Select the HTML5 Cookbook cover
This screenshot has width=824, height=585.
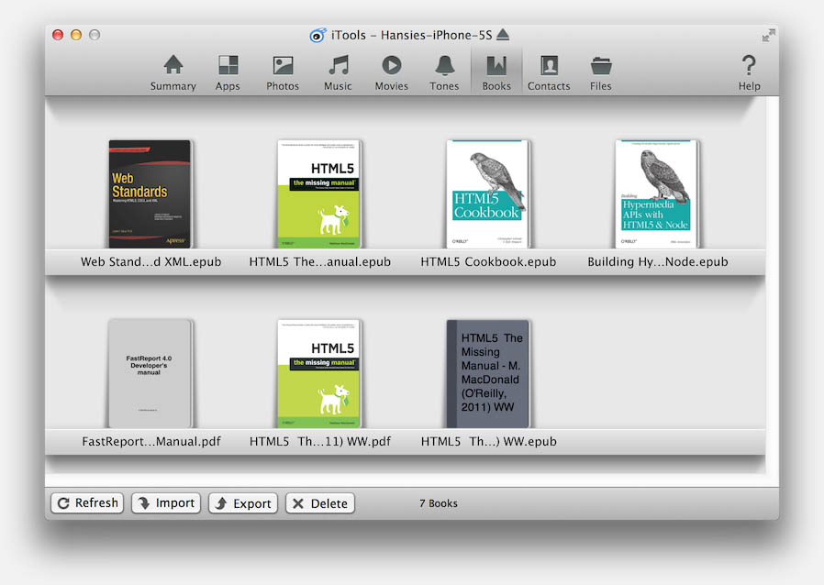[487, 193]
